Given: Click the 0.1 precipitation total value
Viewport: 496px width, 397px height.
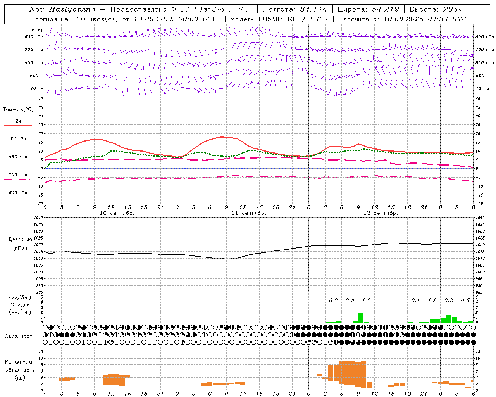Looking at the screenshot, I should 415,300.
